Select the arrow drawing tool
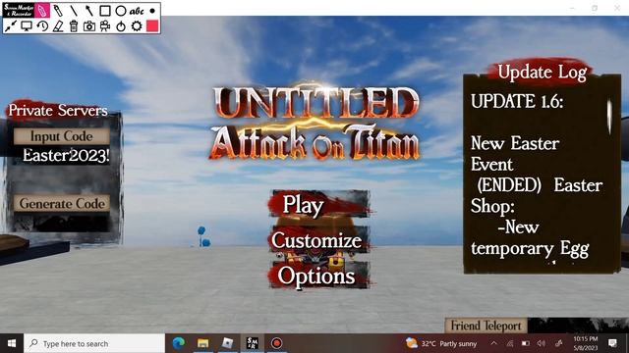This screenshot has width=629, height=353. tap(88, 11)
